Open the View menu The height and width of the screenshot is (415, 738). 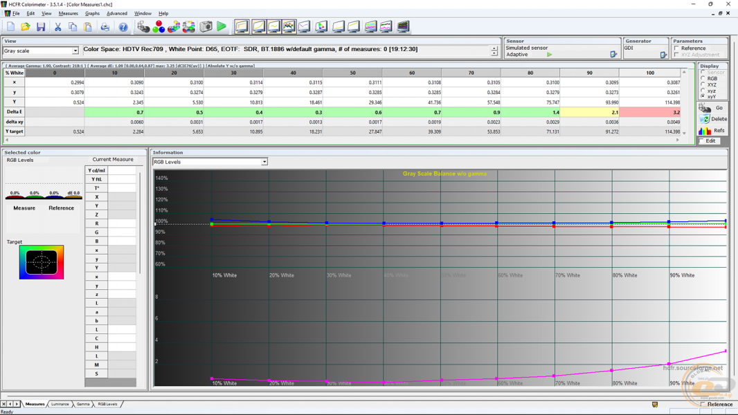(x=46, y=14)
